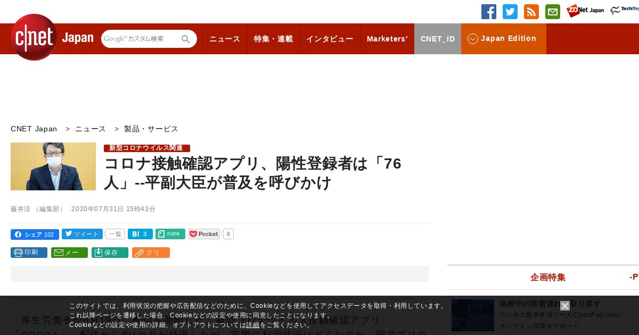Viewport: 639px width, 335px height.
Task: Click the Pocket count 6
Action: tap(228, 234)
